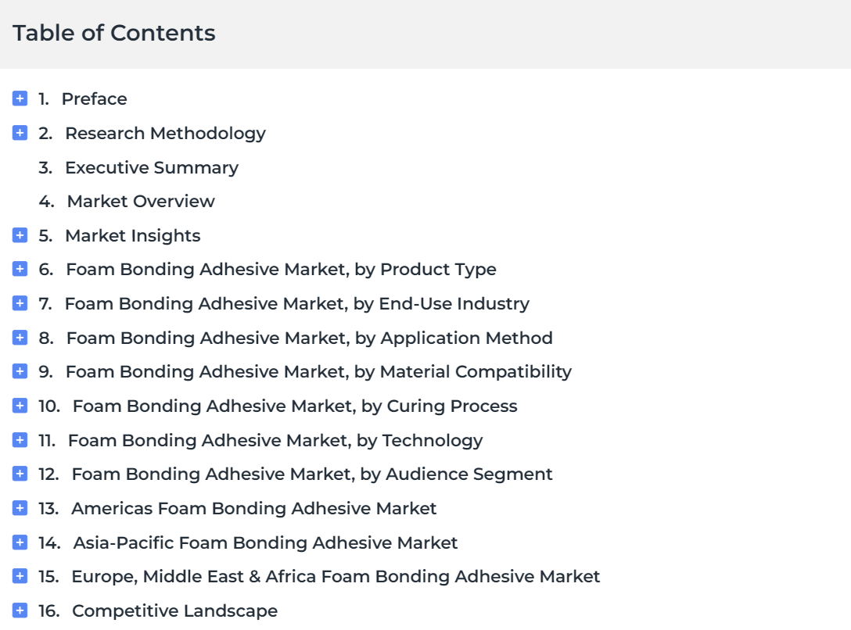Select the Research Methodology title text

(x=166, y=134)
